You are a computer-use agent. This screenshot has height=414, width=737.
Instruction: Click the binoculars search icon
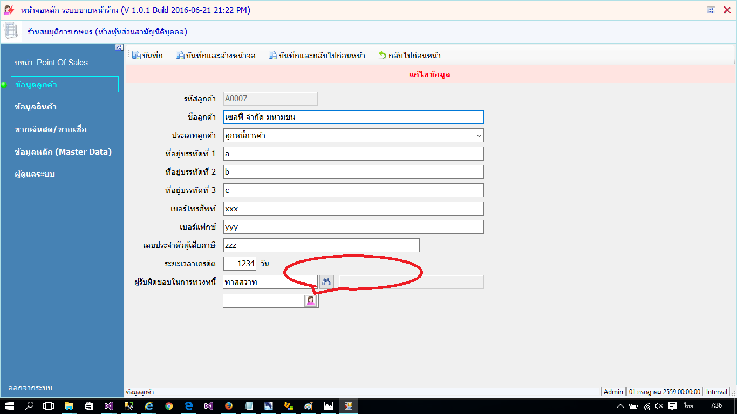[326, 282]
